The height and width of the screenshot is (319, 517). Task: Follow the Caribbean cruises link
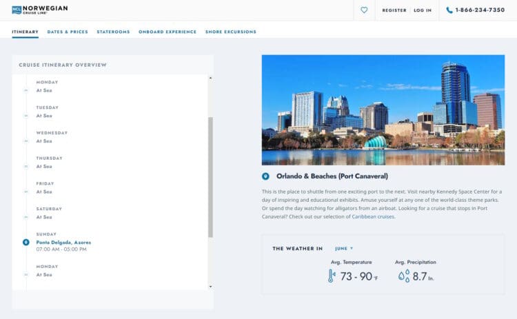[373, 216]
